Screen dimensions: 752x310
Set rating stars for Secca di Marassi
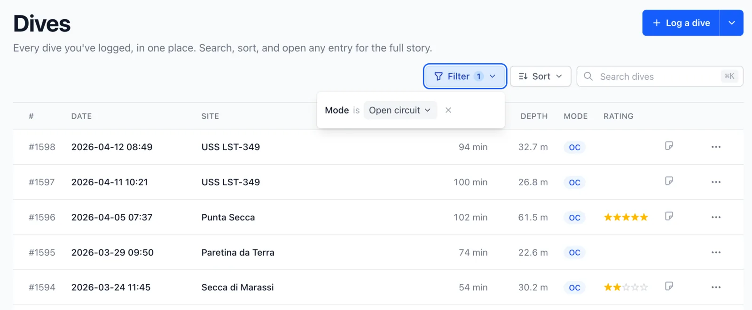(626, 287)
